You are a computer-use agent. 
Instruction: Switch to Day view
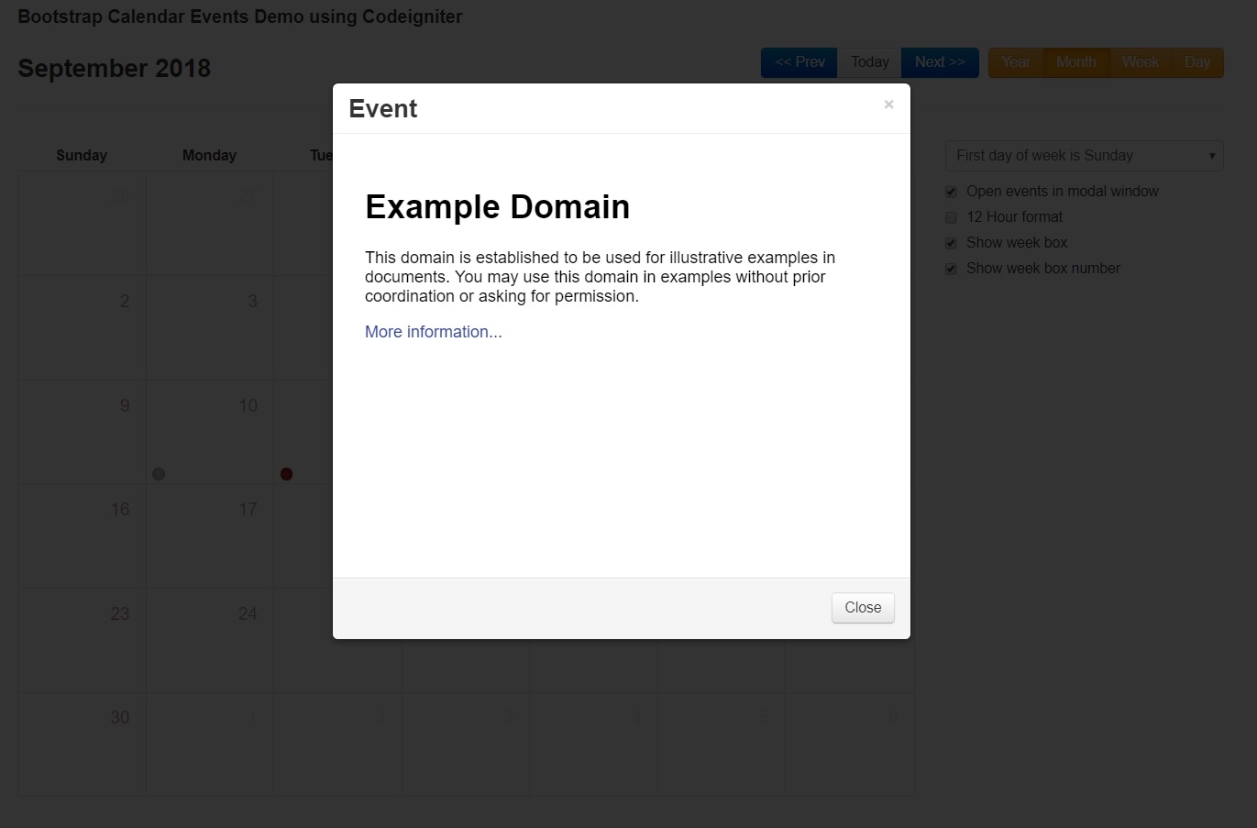(x=1196, y=62)
